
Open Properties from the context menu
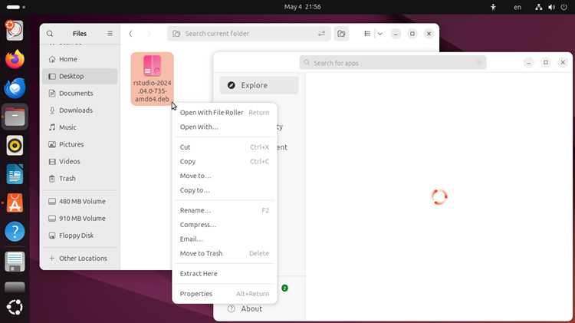tap(225, 294)
